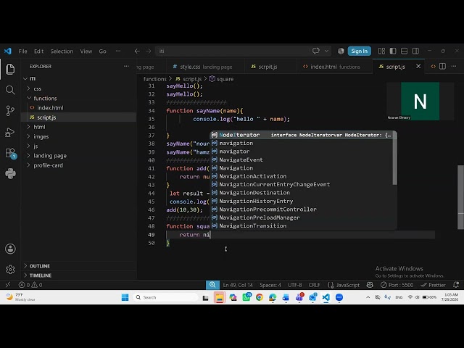Click the command center search field
The image size is (464, 348).
tap(243, 51)
